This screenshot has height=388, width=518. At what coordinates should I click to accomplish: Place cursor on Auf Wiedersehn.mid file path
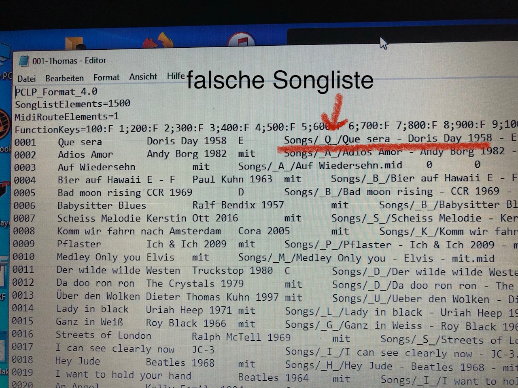click(x=320, y=166)
